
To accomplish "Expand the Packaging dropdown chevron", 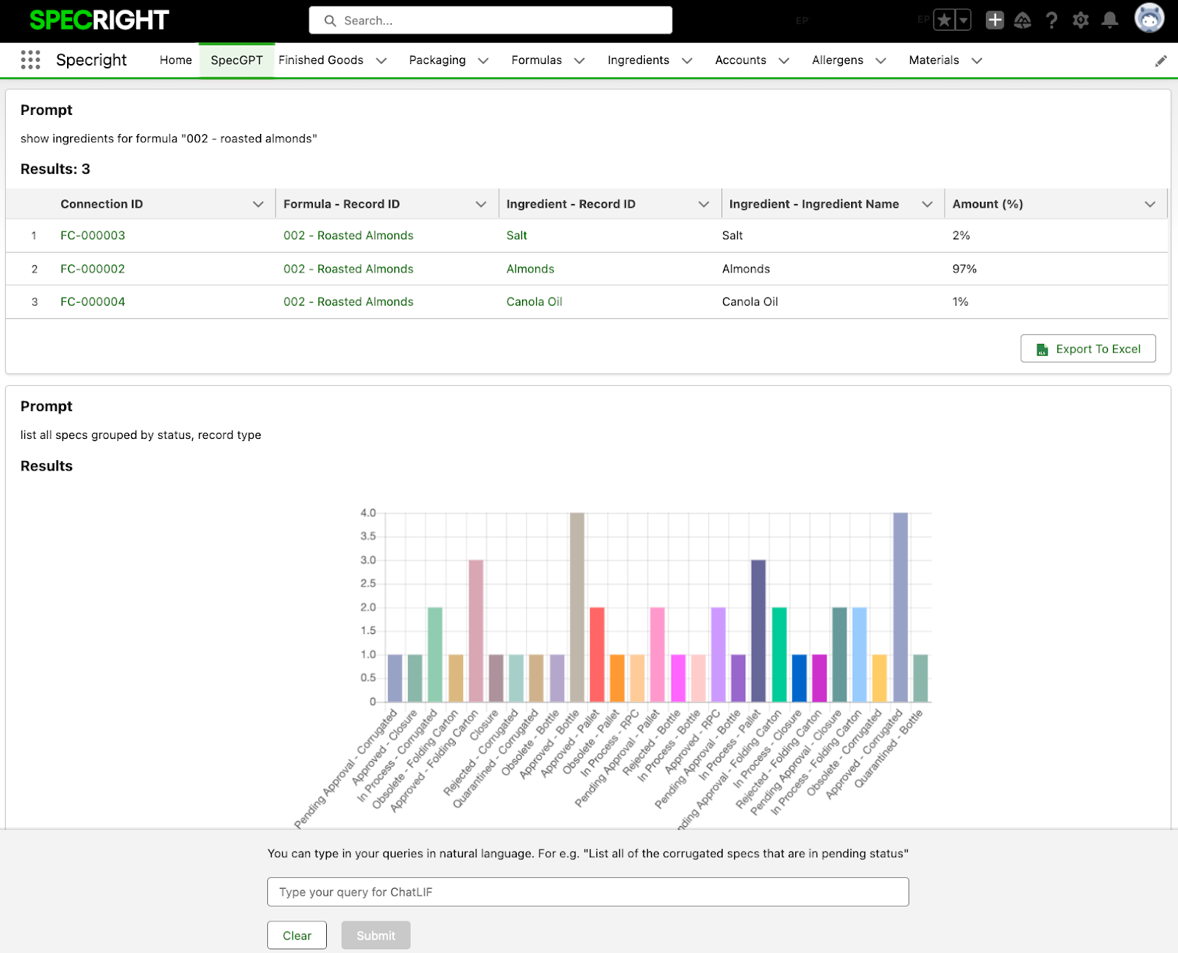I will coord(483,61).
